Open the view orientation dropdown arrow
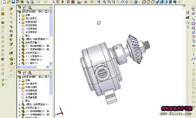196x118 pixels. click(x=139, y=2)
